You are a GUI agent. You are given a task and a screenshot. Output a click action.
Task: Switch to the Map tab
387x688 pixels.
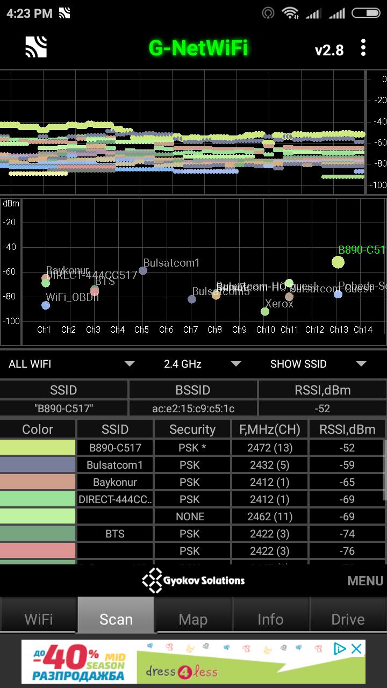(x=193, y=619)
